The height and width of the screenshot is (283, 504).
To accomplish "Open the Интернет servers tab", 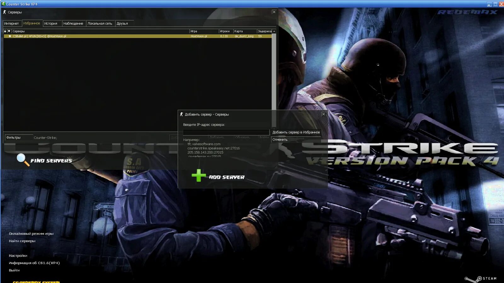I will 12,24.
